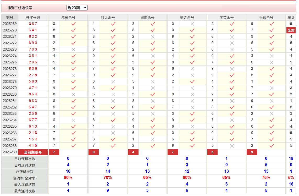299x196 pixels.
Task: Select period number 2026269
Action: [x=10, y=24]
